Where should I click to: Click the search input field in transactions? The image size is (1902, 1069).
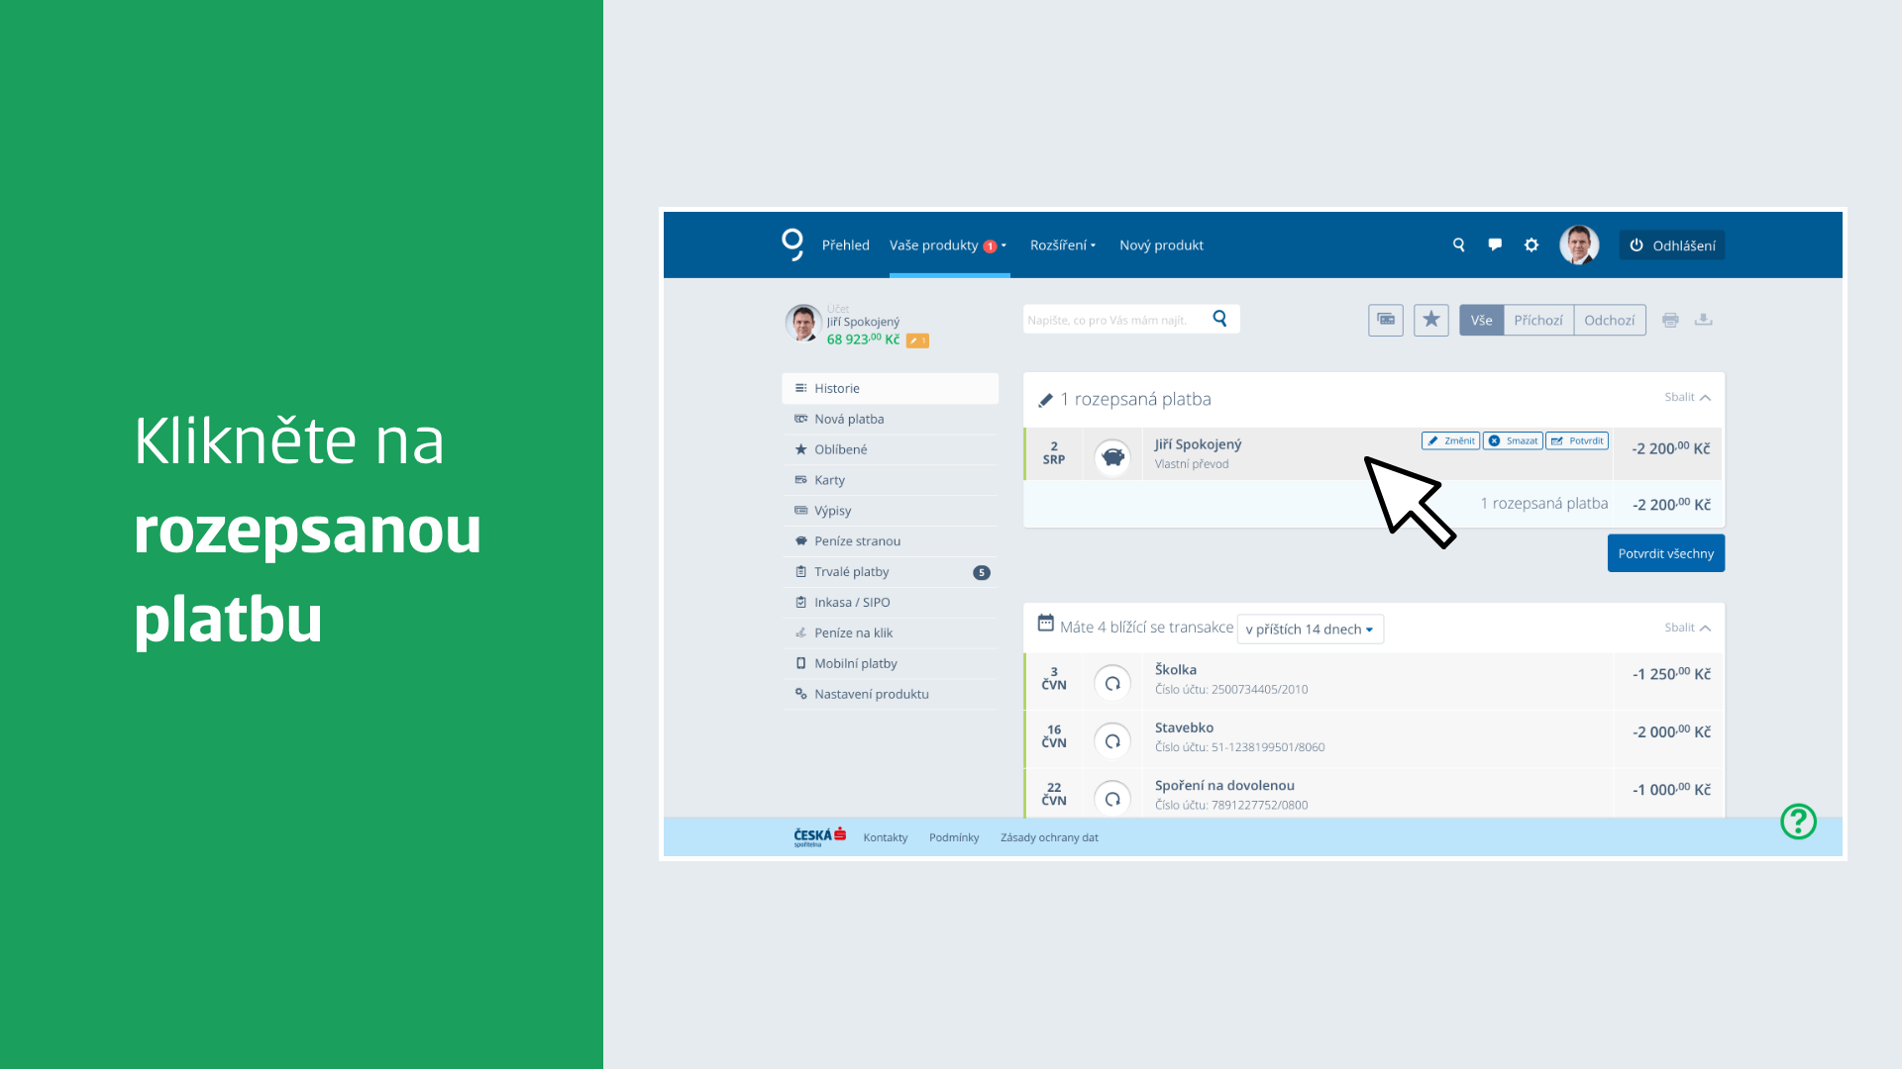click(1116, 319)
